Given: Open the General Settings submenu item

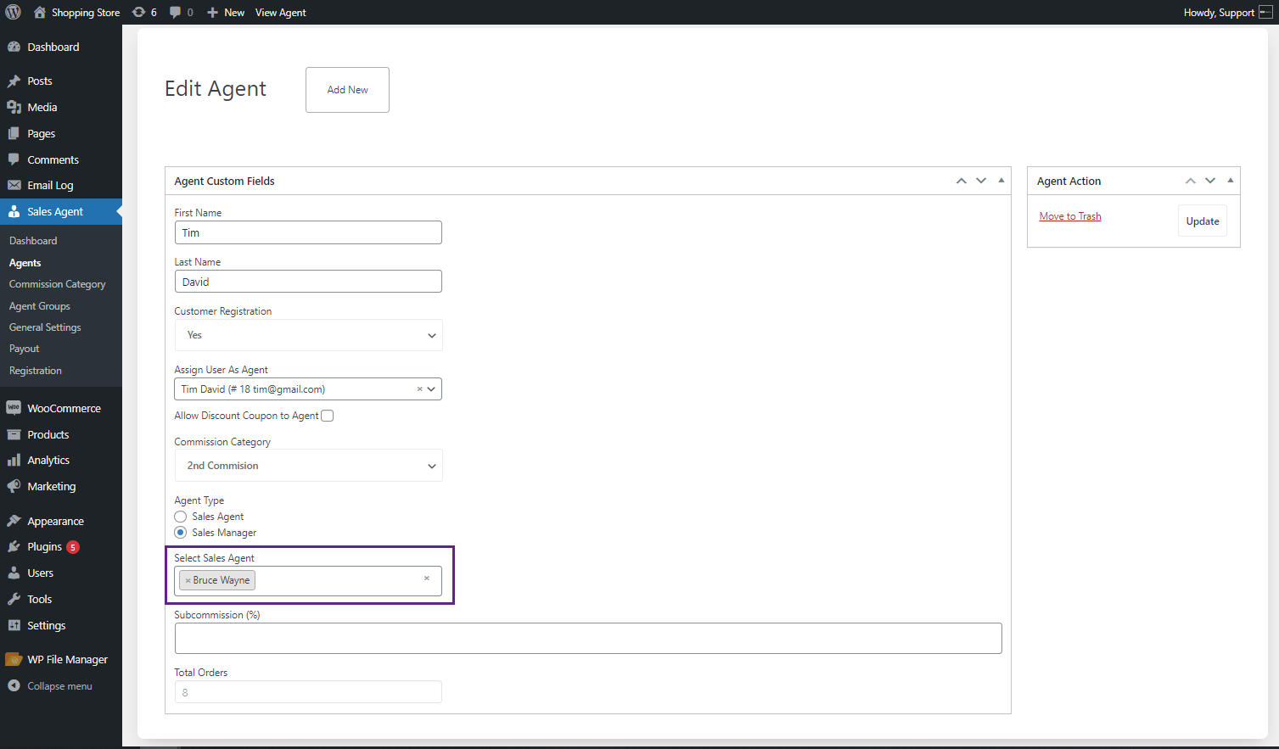Looking at the screenshot, I should click(x=45, y=327).
